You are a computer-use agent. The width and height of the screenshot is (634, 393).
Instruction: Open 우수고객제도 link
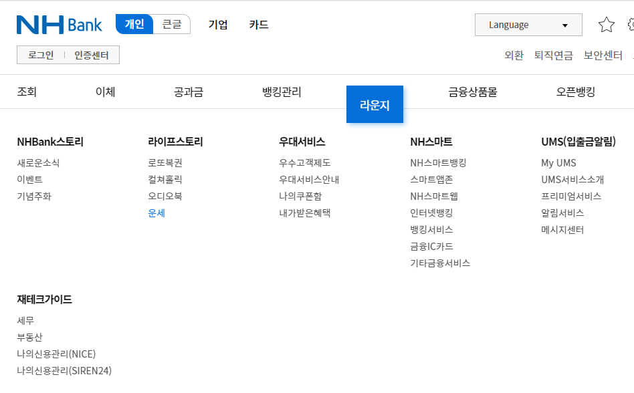click(x=304, y=163)
